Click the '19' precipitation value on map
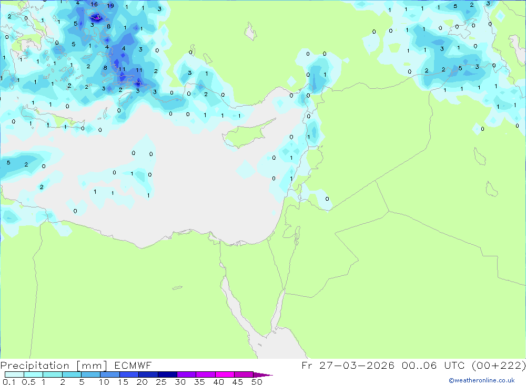The image size is (526, 385). [110, 6]
